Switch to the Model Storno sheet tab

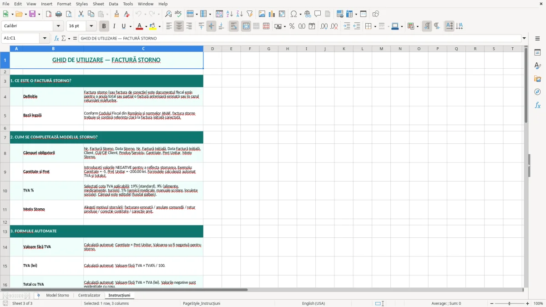click(57, 295)
